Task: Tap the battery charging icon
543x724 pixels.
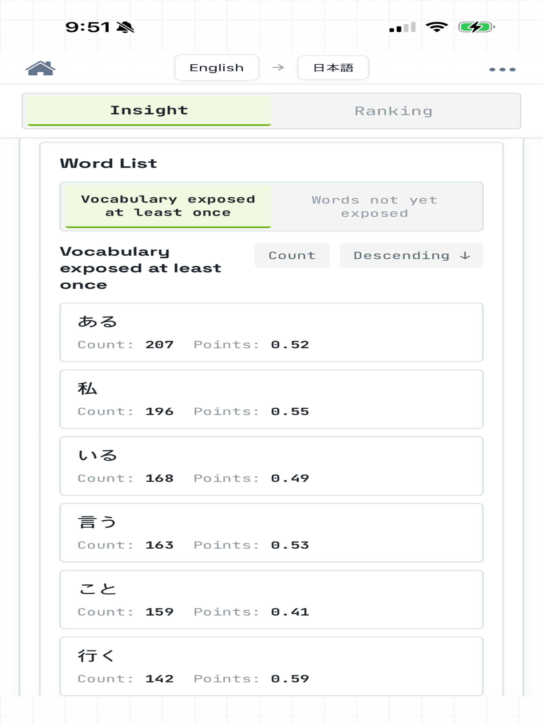Action: 476,27
